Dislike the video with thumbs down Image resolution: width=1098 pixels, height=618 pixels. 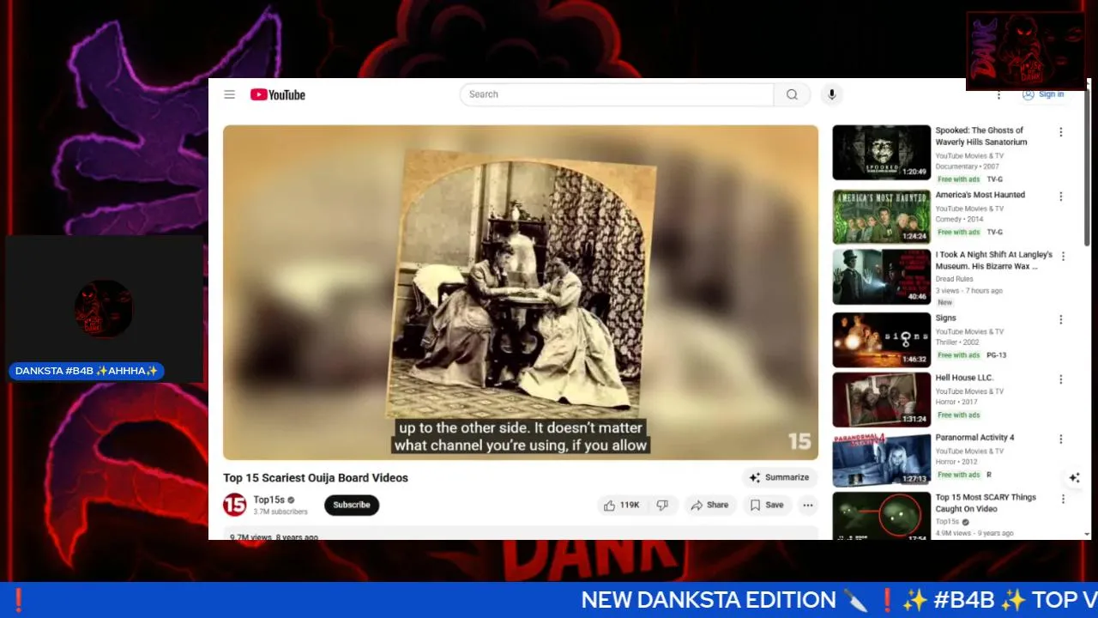point(662,505)
